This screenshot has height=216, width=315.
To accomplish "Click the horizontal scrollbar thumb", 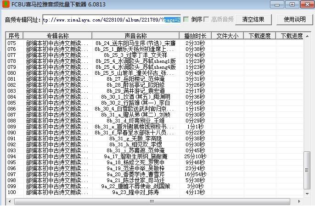I will pyautogui.click(x=152, y=201).
